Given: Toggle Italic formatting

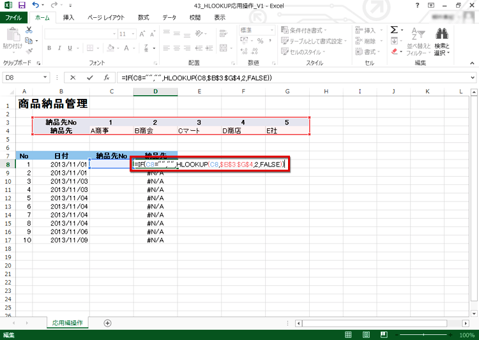Looking at the screenshot, I should click(59, 48).
